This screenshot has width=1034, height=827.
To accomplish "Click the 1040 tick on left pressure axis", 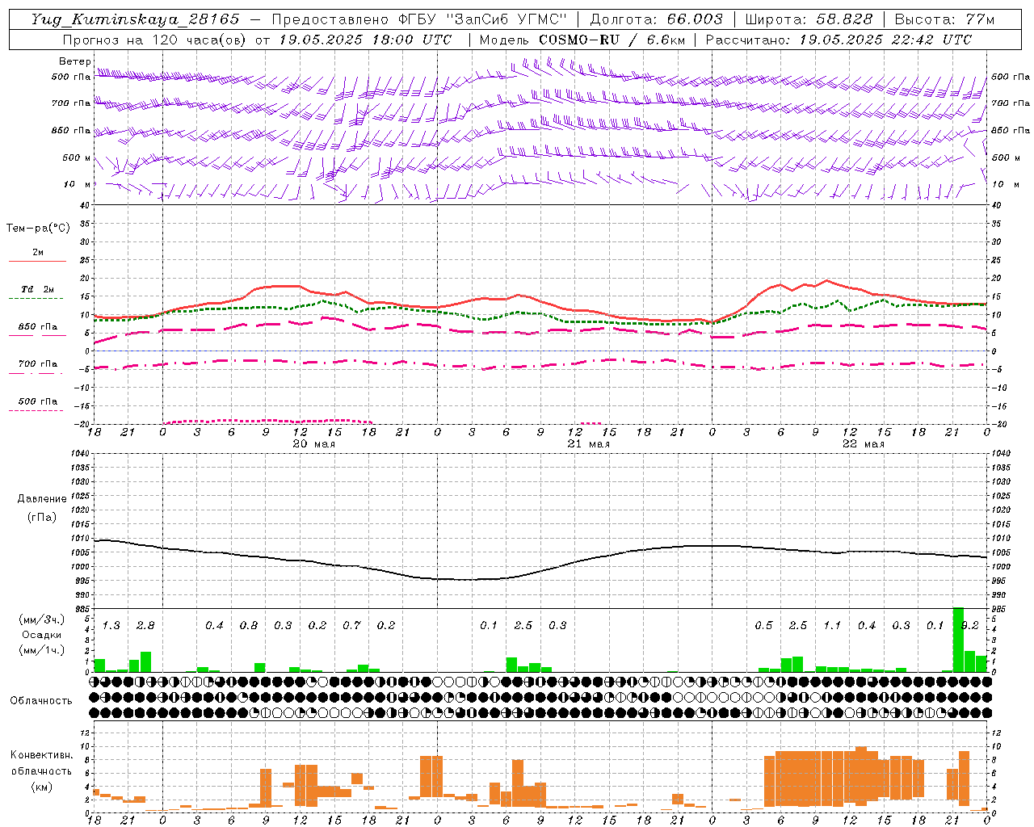I will [82, 453].
